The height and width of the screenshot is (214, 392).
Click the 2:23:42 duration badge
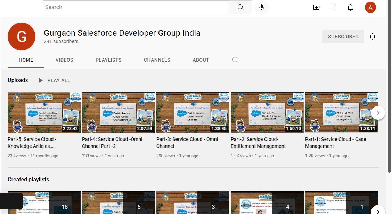click(70, 129)
